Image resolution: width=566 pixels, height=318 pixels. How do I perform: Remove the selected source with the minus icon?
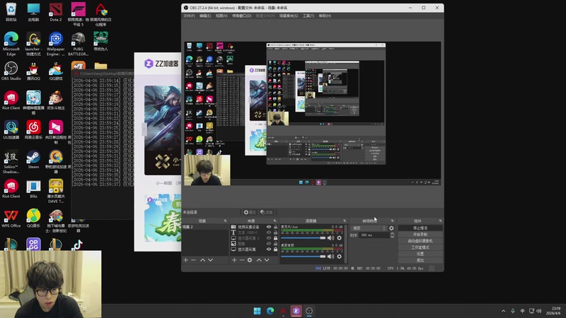(x=242, y=260)
